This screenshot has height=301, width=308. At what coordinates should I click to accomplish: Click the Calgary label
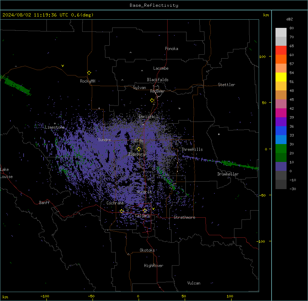(143, 216)
